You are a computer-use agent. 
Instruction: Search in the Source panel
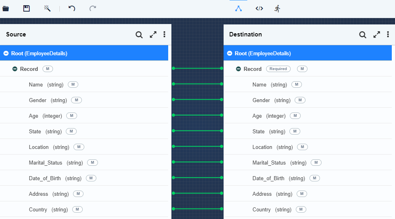(x=139, y=35)
